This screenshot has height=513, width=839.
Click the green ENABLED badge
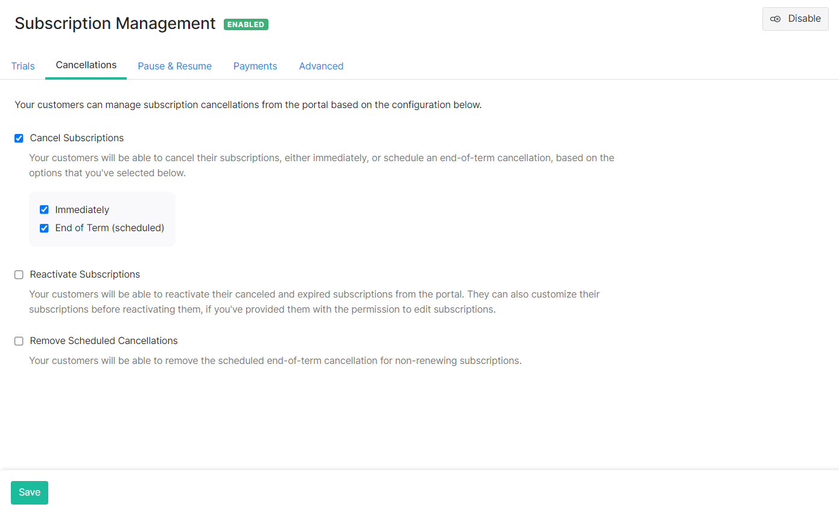246,24
